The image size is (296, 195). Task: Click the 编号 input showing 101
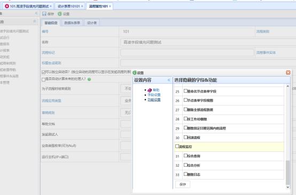pyautogui.click(x=187, y=31)
